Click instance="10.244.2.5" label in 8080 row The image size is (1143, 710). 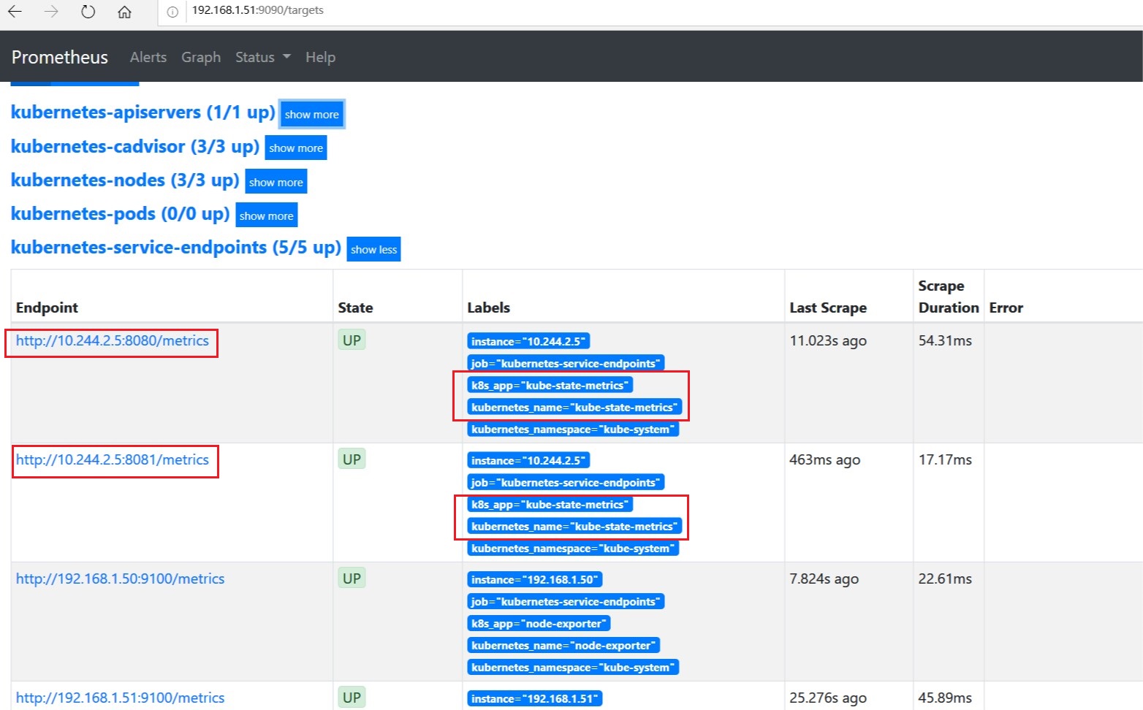pos(528,341)
